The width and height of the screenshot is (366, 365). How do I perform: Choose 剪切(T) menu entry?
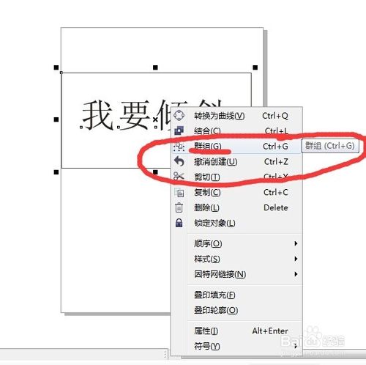(x=236, y=177)
